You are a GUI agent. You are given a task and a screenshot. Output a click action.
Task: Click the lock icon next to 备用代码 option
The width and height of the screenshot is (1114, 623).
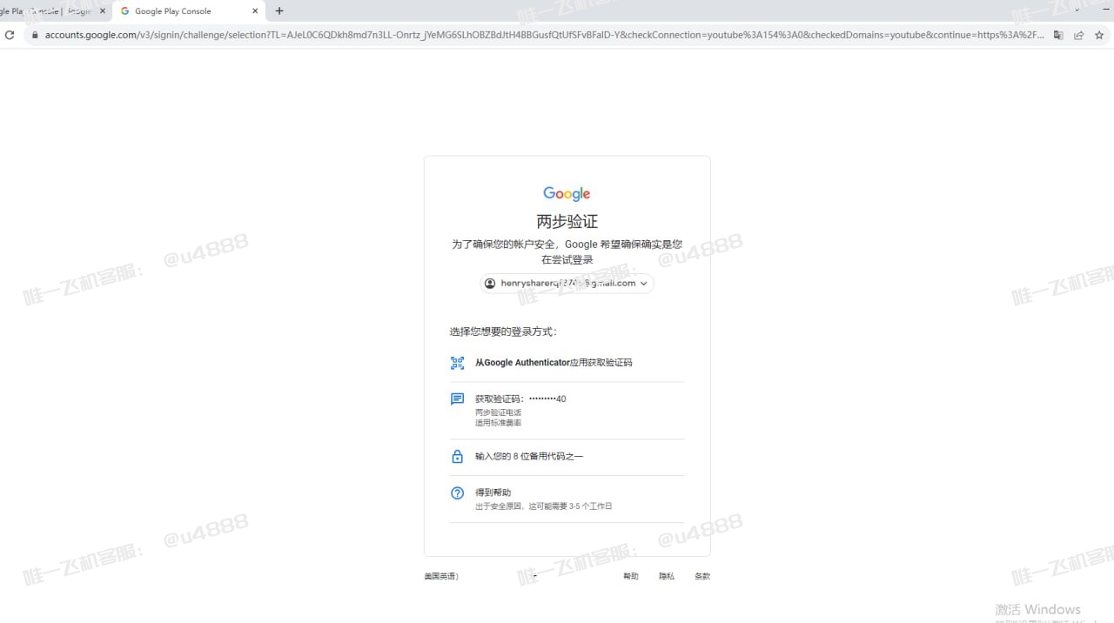tap(457, 456)
